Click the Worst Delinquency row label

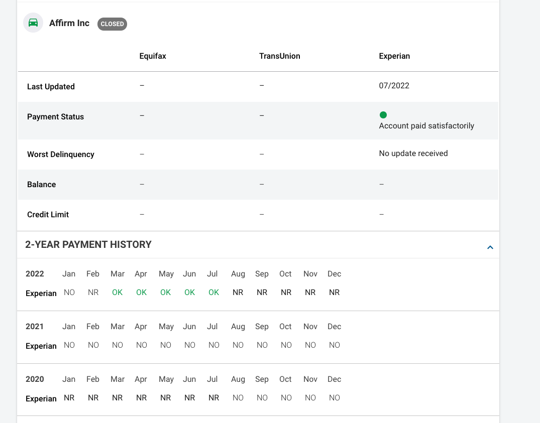pyautogui.click(x=61, y=155)
